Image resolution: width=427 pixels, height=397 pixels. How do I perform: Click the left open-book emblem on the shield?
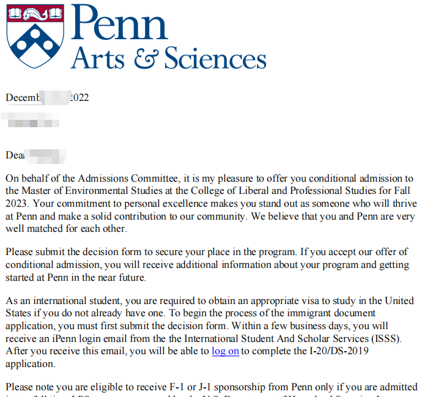[x=15, y=13]
